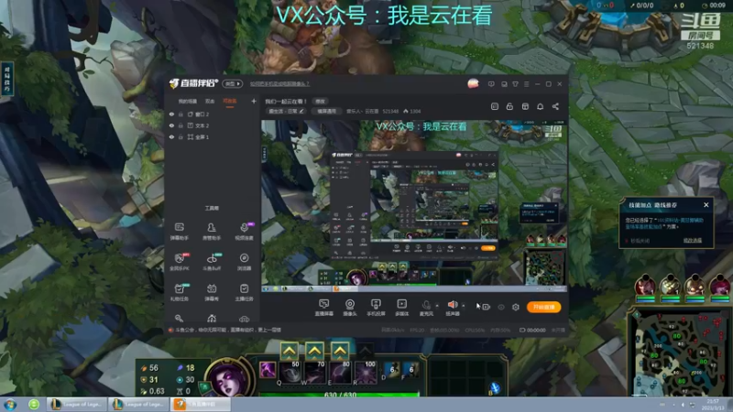Click the message icon right of the avatar
The width and height of the screenshot is (733, 412).
pyautogui.click(x=491, y=84)
